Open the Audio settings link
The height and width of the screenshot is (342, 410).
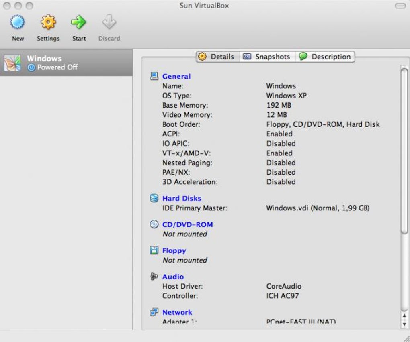[173, 277]
